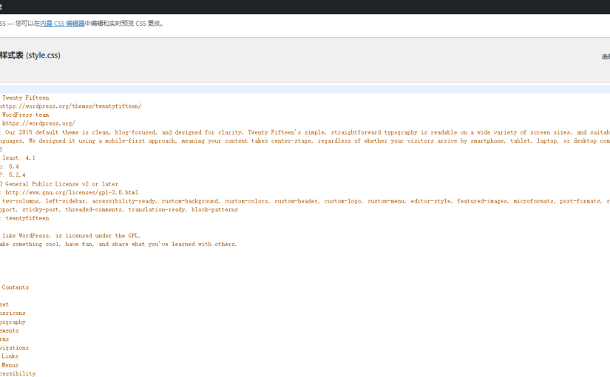Image resolution: width=610 pixels, height=377 pixels.
Task: Click the 'nericons' line in the contents list
Action: 13,313
